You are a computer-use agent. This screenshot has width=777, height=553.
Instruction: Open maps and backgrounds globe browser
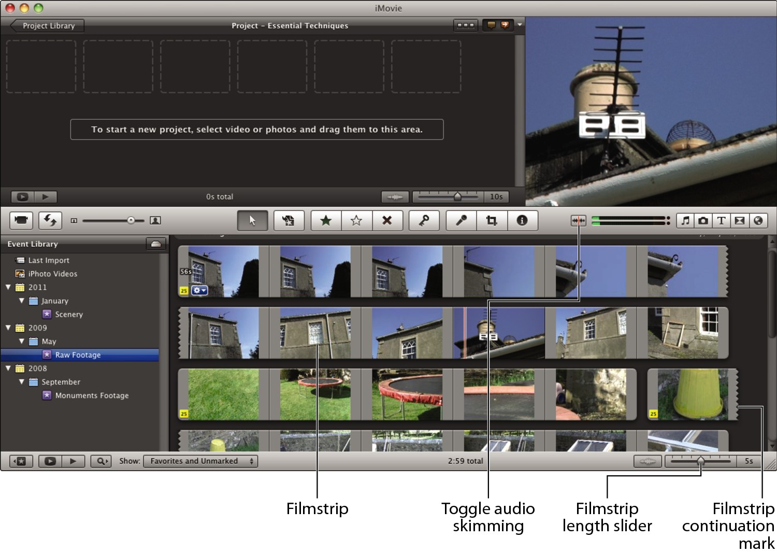(x=758, y=221)
